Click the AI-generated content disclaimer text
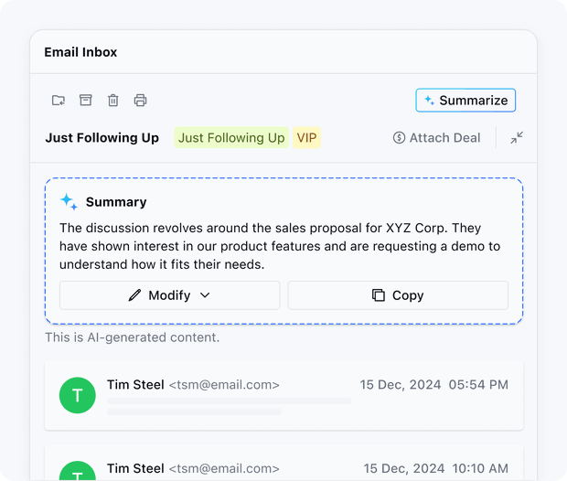The height and width of the screenshot is (481, 567). click(x=132, y=337)
